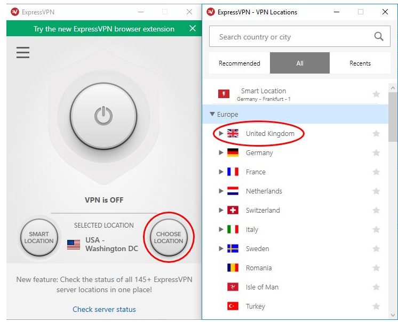Select the Germany country label

[x=259, y=153]
